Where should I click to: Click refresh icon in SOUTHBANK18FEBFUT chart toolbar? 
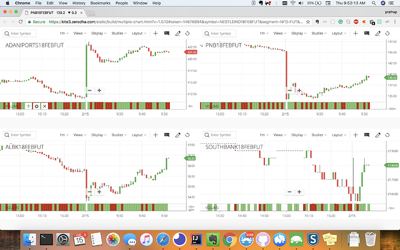387,135
